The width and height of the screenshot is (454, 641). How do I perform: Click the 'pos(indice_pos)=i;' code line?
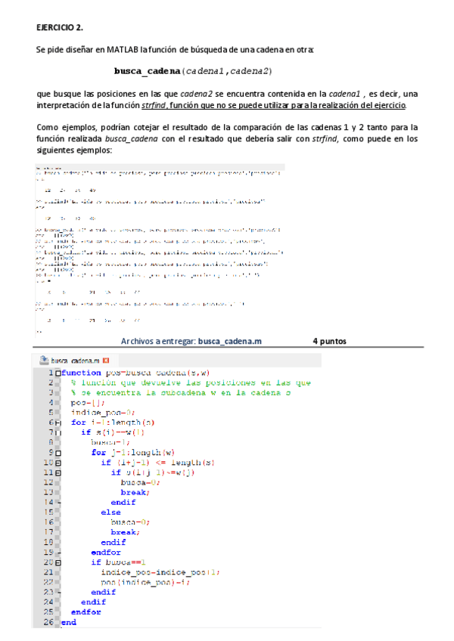[145, 583]
